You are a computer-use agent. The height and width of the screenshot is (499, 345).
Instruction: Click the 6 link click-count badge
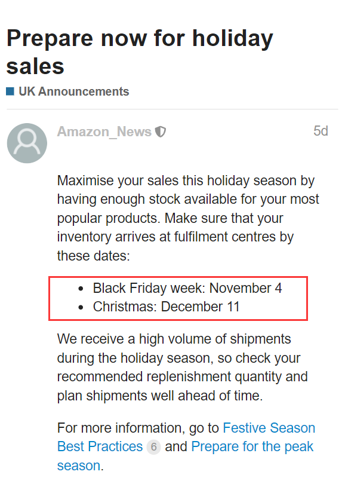153,447
